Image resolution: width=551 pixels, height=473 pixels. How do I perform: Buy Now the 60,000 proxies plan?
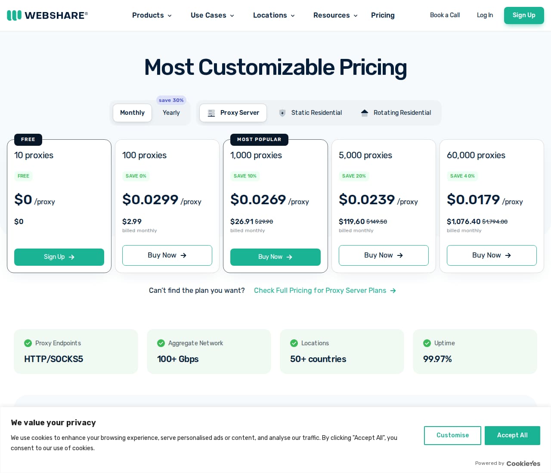click(x=492, y=255)
